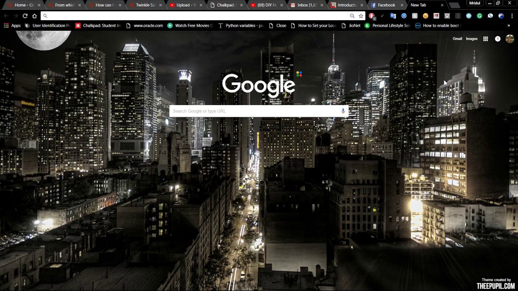Open the www.oracle.com bookmark
This screenshot has height=291, width=518.
point(144,25)
